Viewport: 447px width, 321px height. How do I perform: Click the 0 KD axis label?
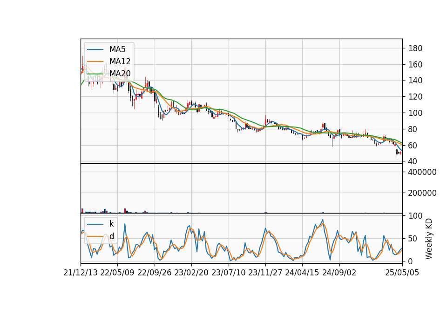pyautogui.click(x=411, y=261)
